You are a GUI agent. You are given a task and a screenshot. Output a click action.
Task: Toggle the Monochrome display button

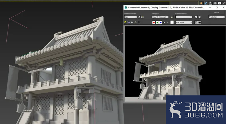168,23
